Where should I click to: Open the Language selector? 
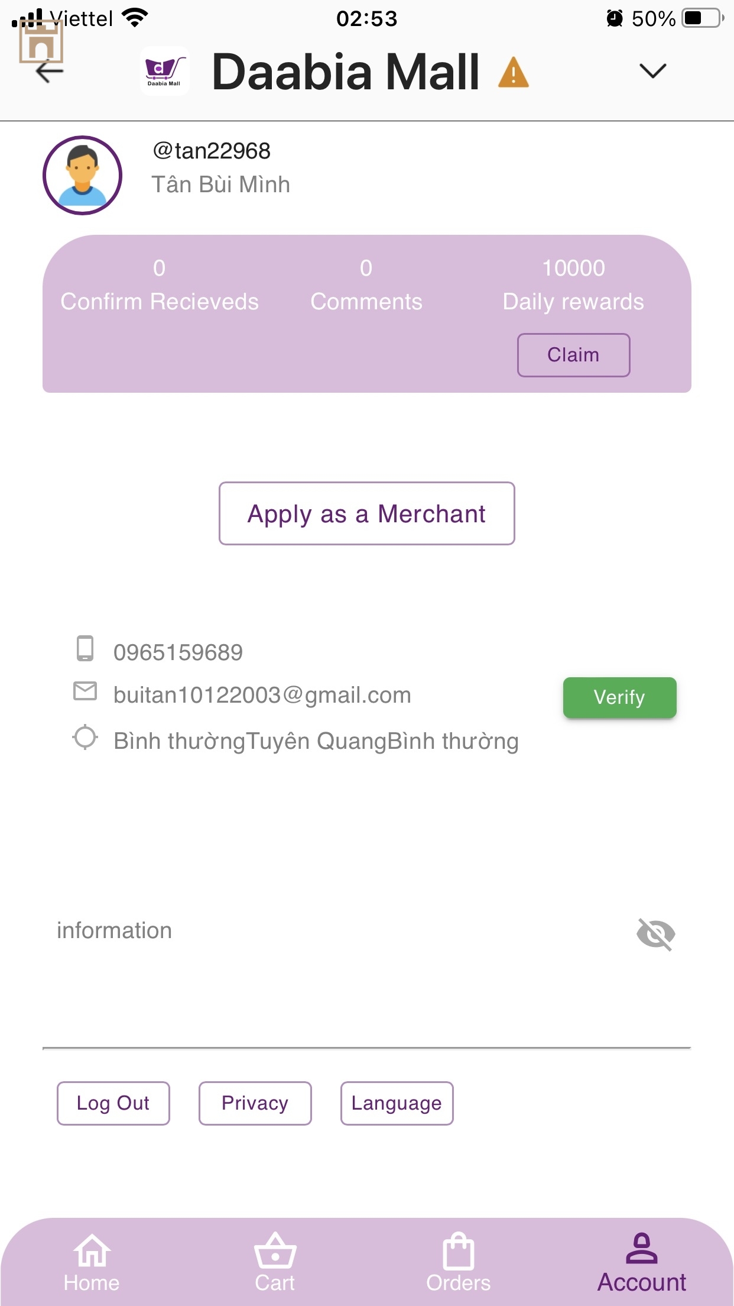[397, 1103]
